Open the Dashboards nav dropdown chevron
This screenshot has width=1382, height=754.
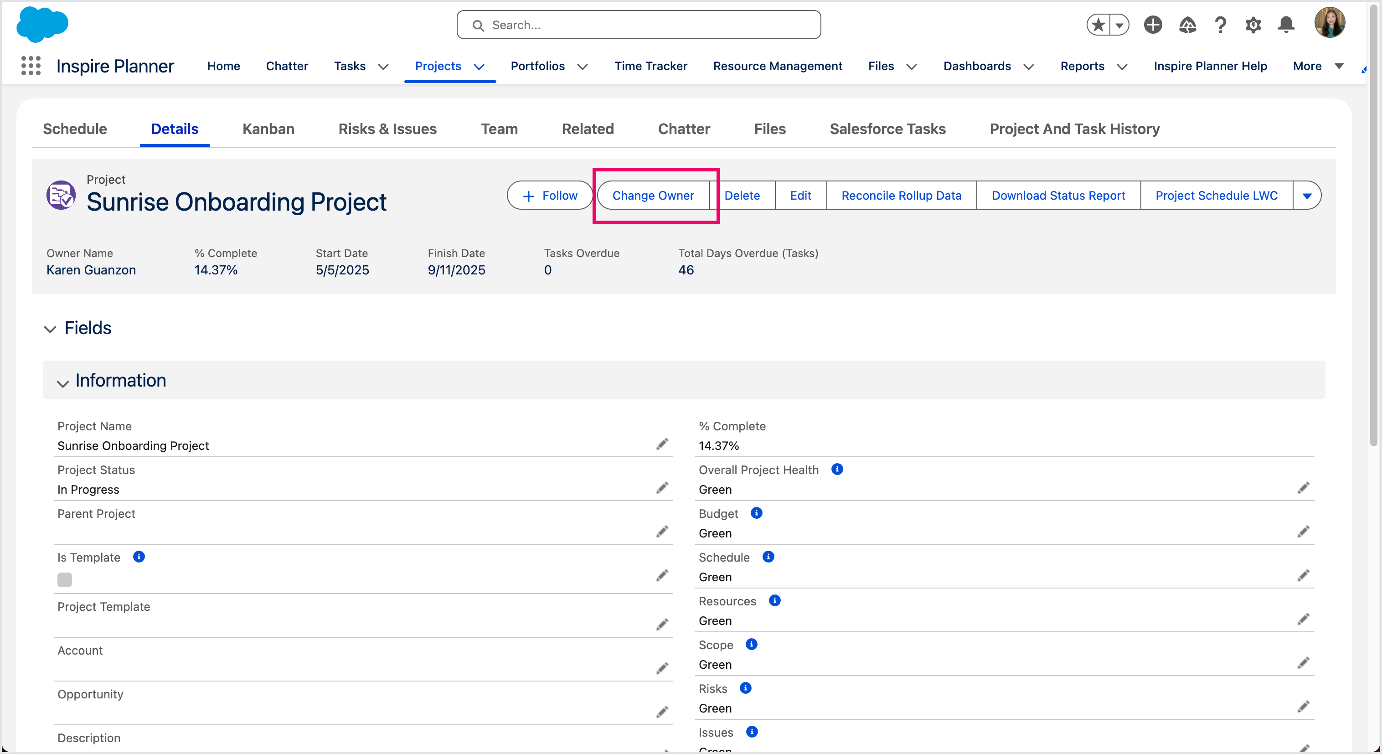pos(1028,67)
